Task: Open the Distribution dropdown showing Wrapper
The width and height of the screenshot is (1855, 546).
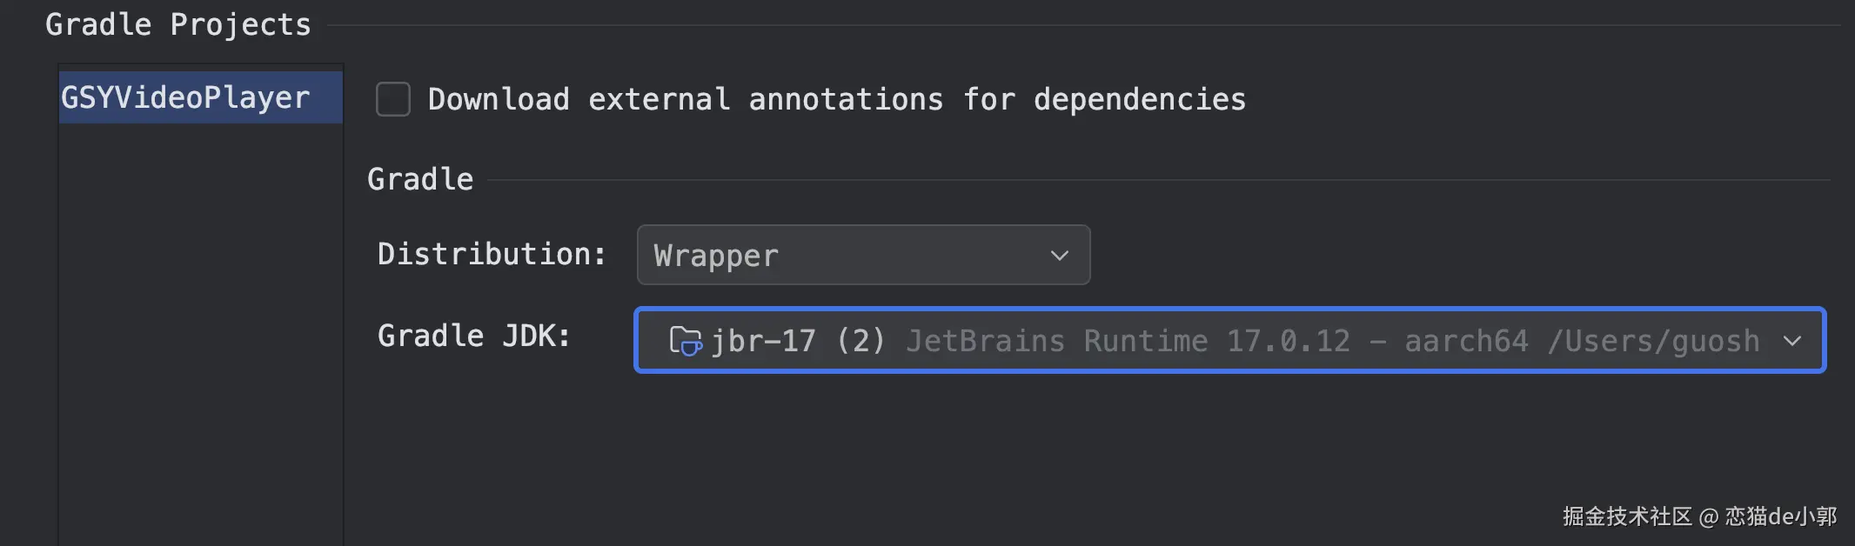Action: pos(863,255)
